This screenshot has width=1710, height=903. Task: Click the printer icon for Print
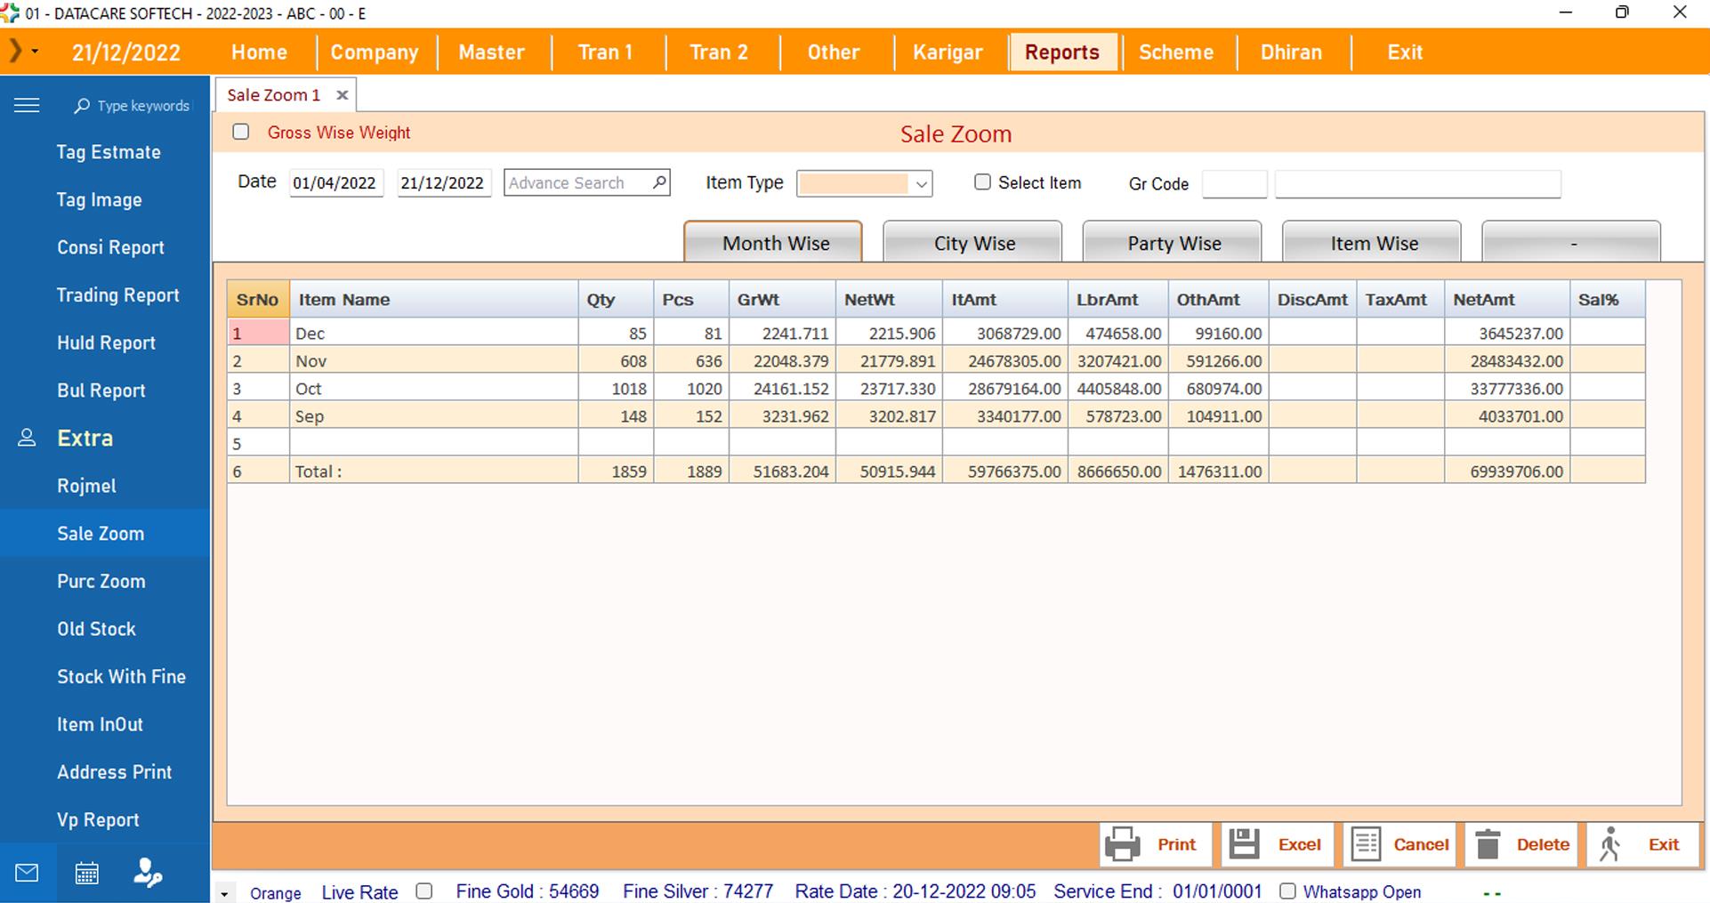[x=1123, y=844]
